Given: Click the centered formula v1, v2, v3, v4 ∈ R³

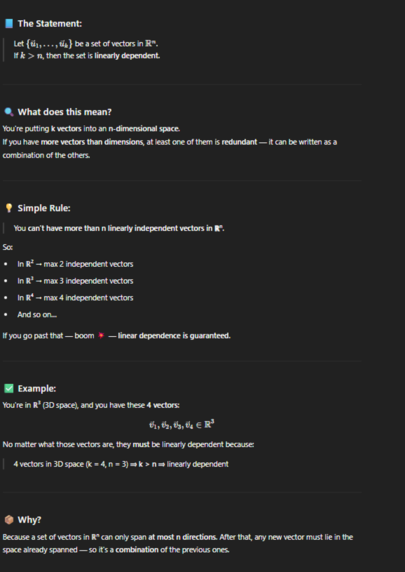Looking at the screenshot, I should click(x=181, y=425).
